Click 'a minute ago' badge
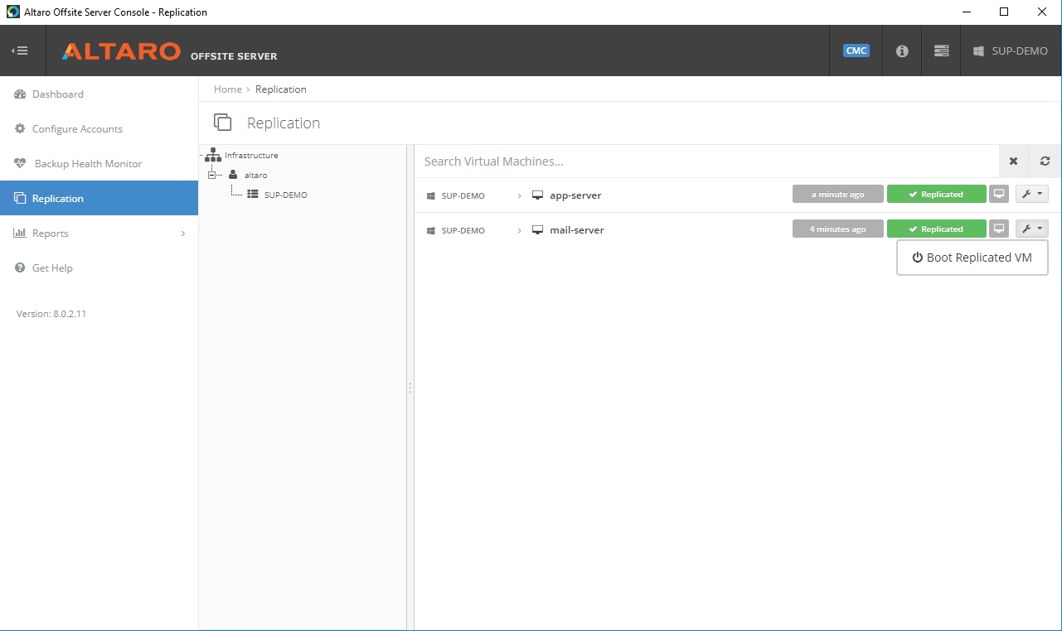Screen dimensions: 1062x631 [838, 194]
